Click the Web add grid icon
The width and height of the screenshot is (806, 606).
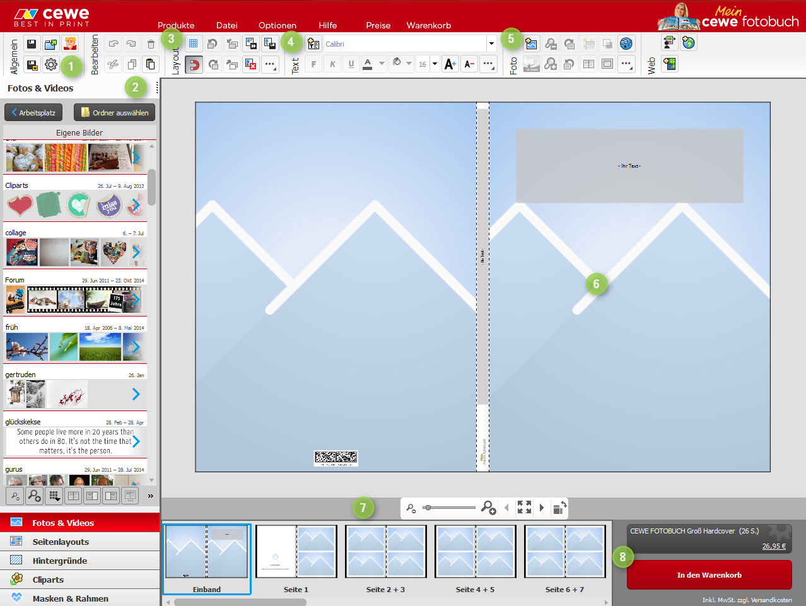(x=669, y=64)
